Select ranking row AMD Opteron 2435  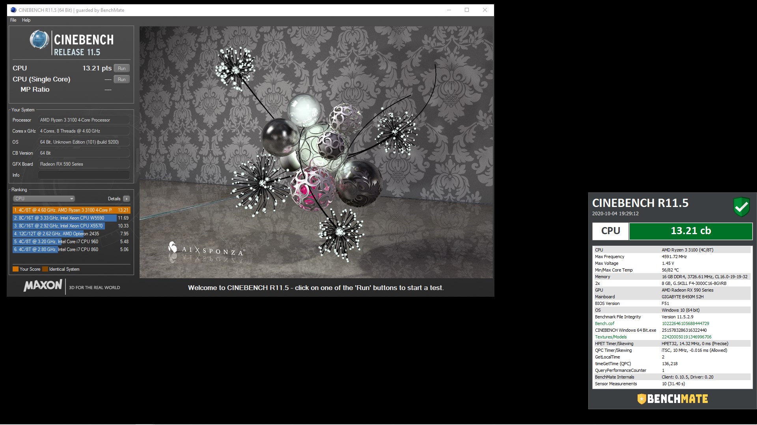point(71,234)
